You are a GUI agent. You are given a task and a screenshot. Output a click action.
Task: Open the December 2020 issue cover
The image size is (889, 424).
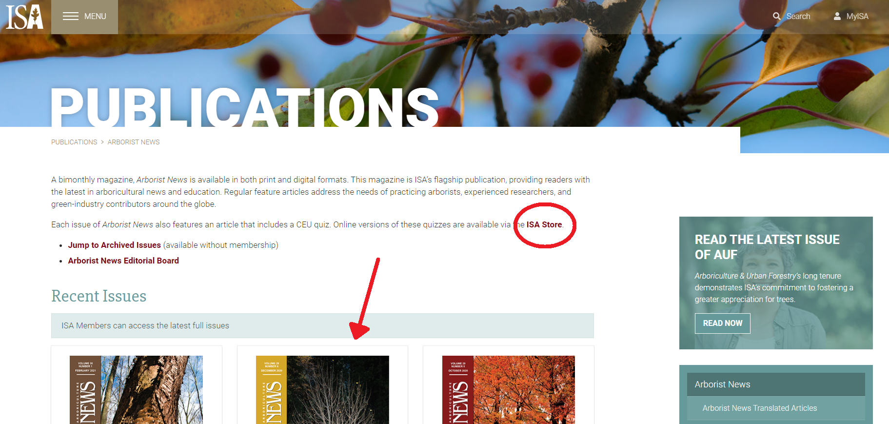click(322, 390)
